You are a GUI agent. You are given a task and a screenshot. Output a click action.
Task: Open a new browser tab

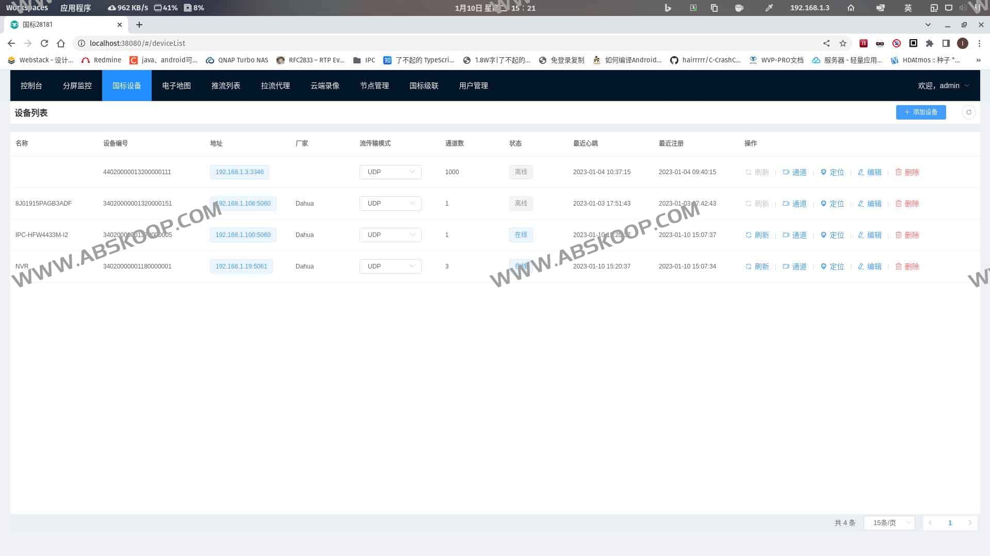click(139, 25)
